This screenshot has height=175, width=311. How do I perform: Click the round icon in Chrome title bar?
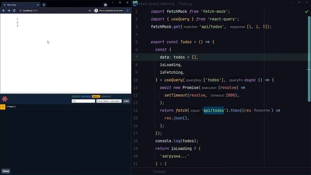pos(105,5)
